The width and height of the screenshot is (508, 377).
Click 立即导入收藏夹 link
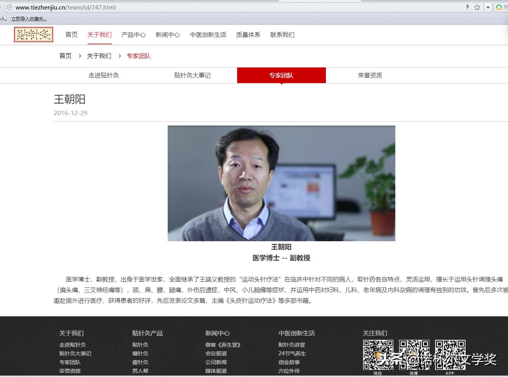pyautogui.click(x=28, y=18)
